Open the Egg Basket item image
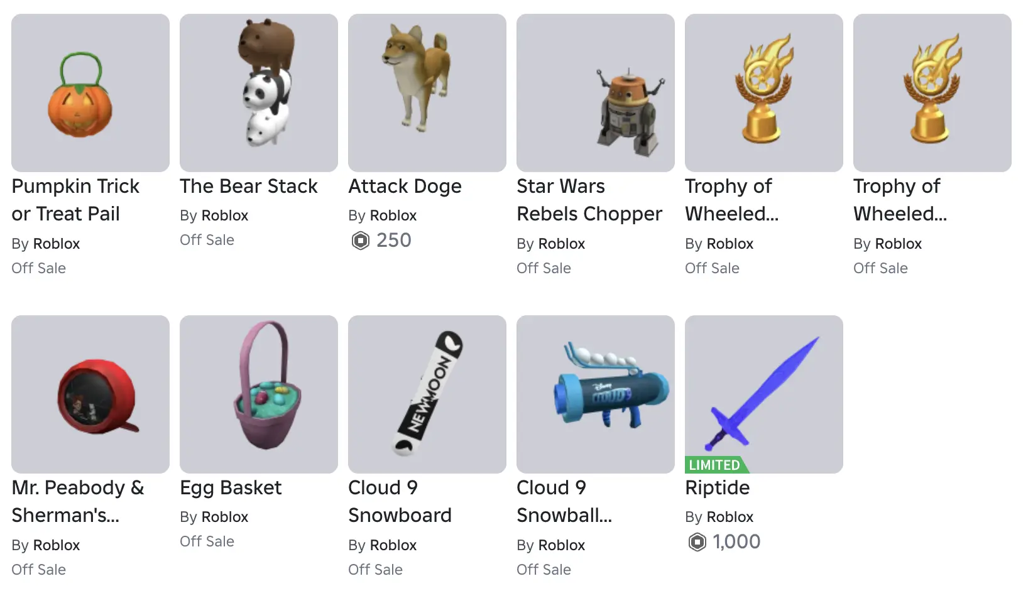Screen dimensions: 1033x613 coord(259,394)
